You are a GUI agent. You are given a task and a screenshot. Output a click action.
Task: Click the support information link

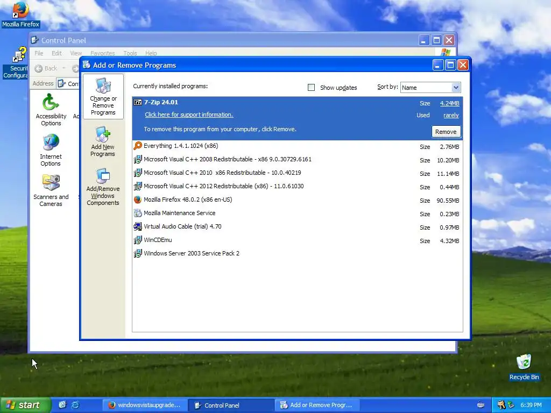click(189, 115)
